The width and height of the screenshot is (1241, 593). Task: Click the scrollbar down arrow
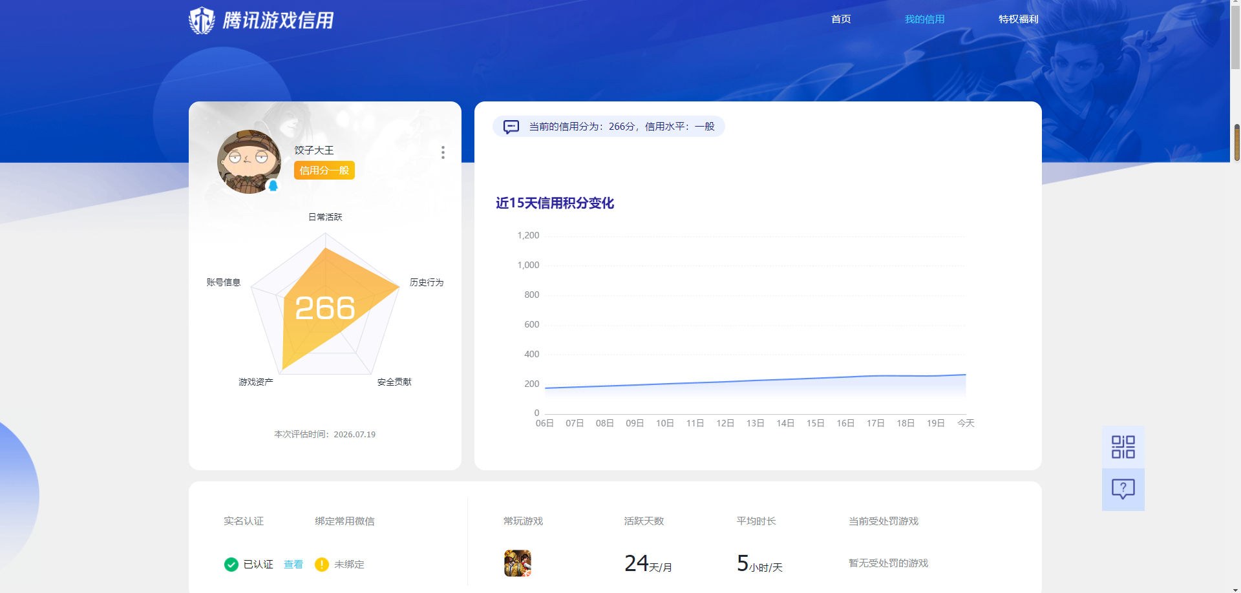[1236, 588]
